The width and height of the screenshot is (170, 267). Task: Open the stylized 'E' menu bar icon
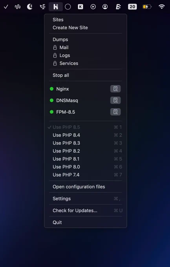(118, 7)
